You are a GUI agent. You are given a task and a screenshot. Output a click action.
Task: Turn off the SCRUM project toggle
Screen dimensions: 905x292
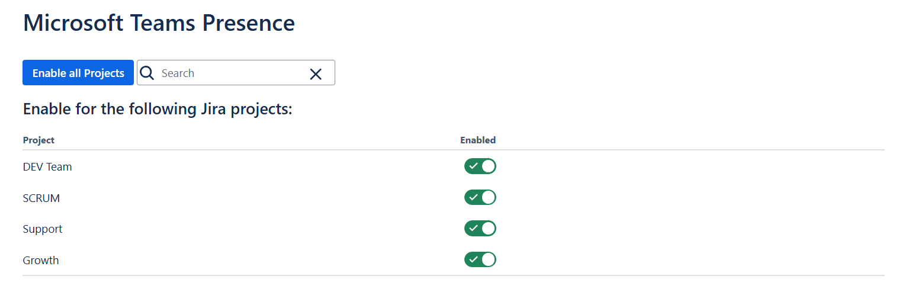[x=480, y=197]
